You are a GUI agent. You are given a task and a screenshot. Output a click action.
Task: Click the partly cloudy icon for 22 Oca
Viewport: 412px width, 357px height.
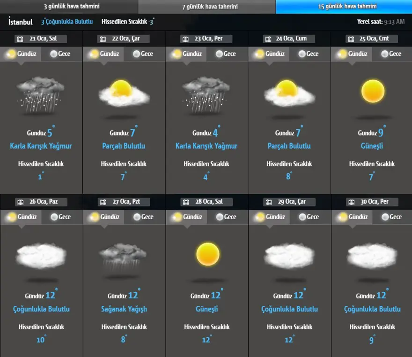tap(124, 93)
